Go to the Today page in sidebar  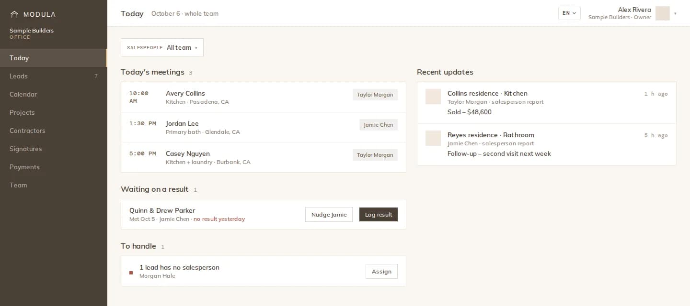(53, 58)
